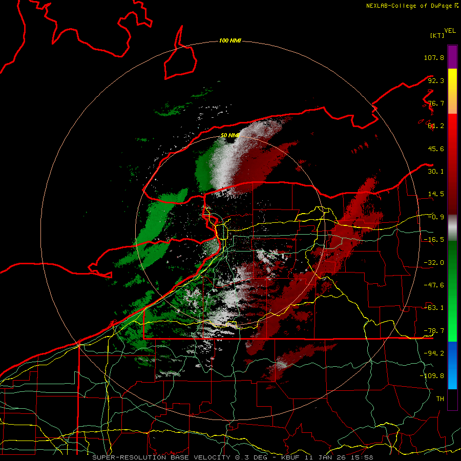Click the 61.2 velocity scale value
461x461 pixels.
(436, 126)
